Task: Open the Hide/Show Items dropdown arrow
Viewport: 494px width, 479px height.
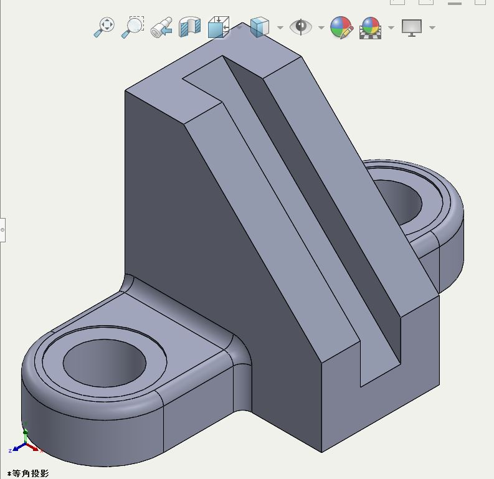Action: 321,27
